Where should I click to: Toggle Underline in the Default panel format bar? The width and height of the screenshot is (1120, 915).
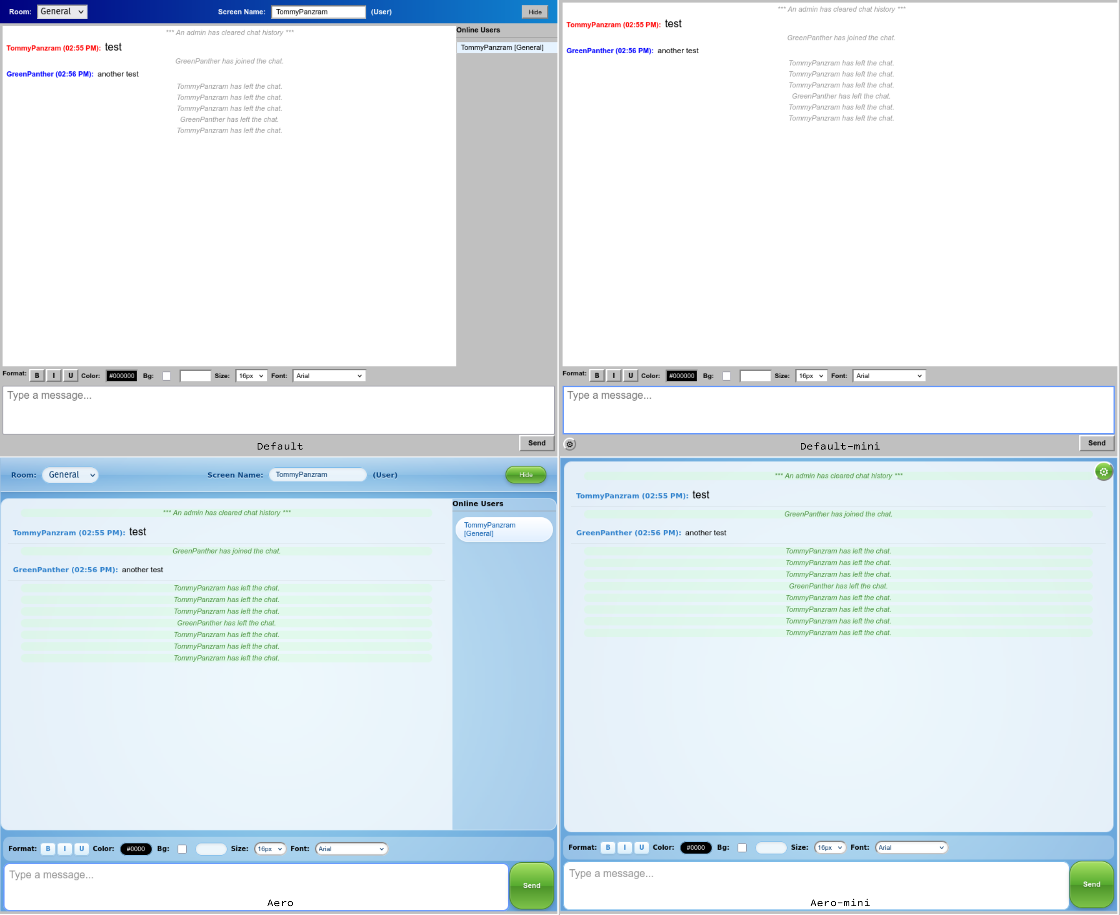click(70, 376)
